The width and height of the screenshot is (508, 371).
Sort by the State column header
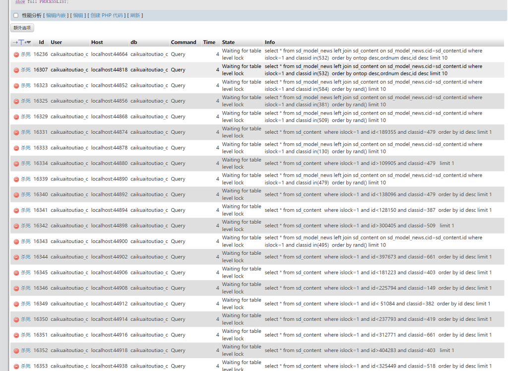click(x=228, y=42)
